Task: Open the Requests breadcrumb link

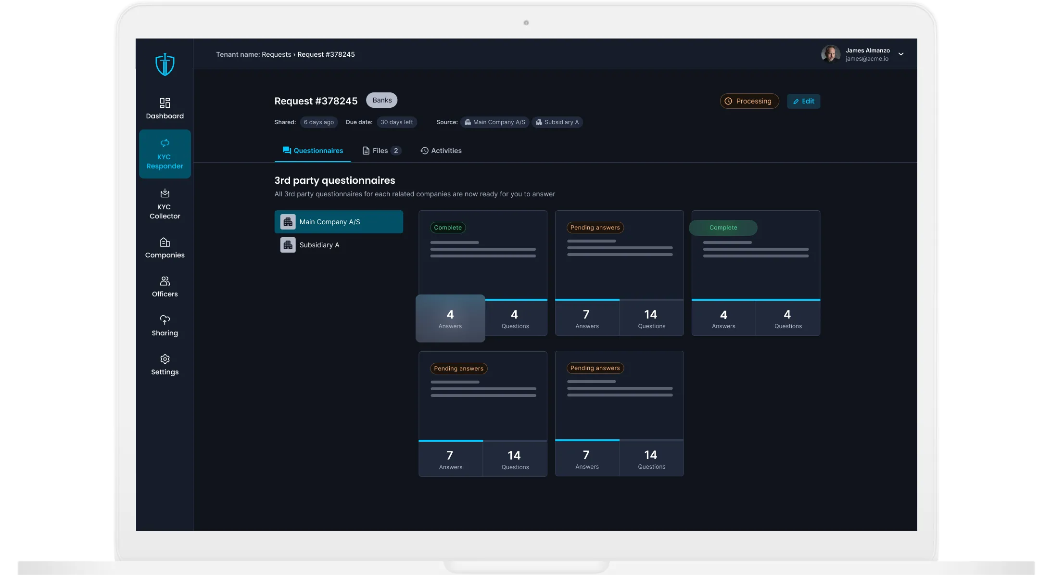Action: pyautogui.click(x=277, y=54)
